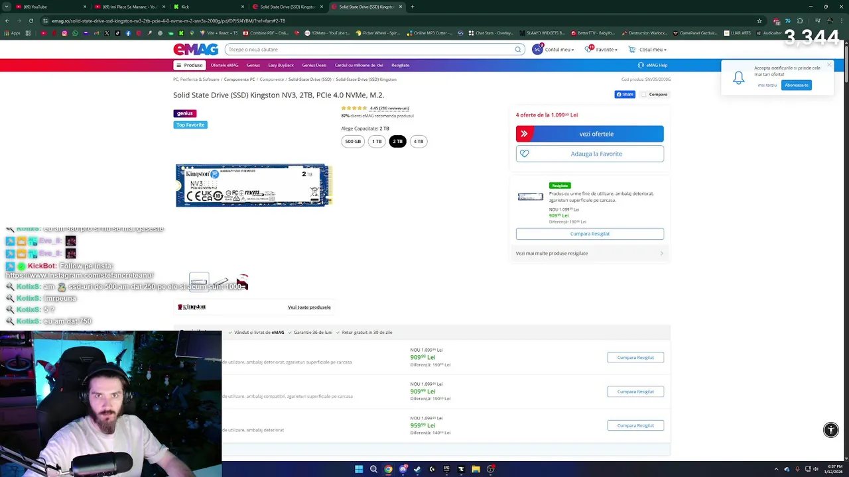Screen dimensions: 849x477
Task: Tick the Compara checkbox
Action: tap(643, 95)
